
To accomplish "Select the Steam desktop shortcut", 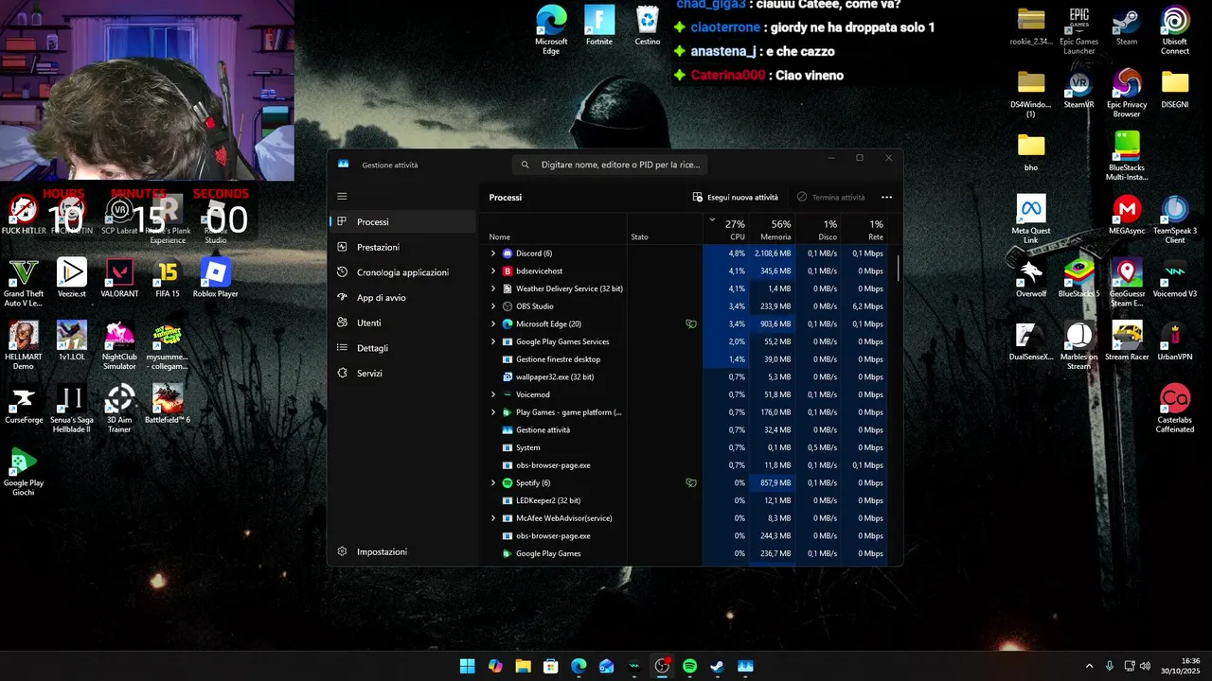I will [x=1127, y=26].
